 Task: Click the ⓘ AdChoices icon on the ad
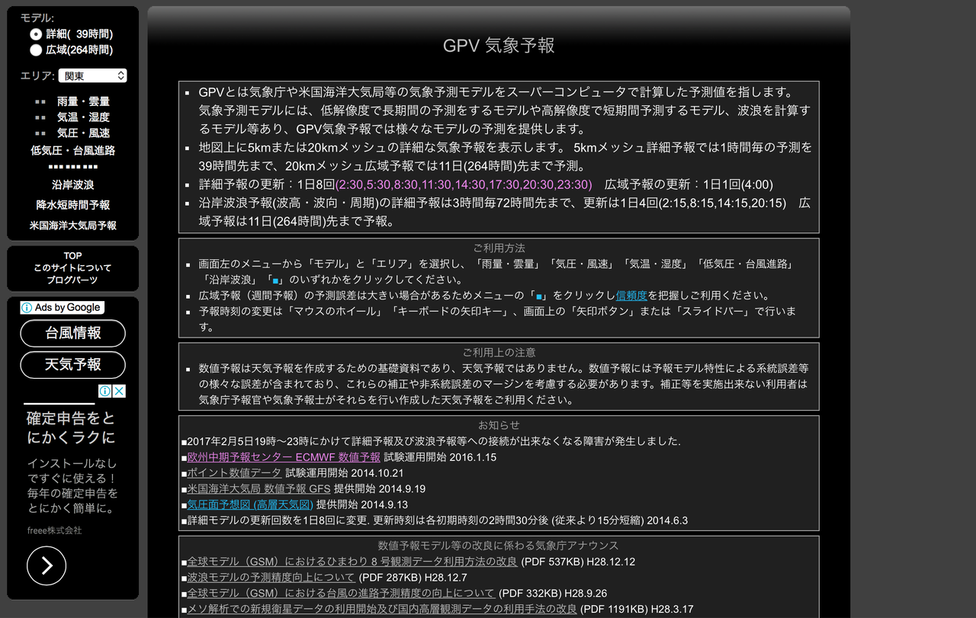[x=106, y=391]
